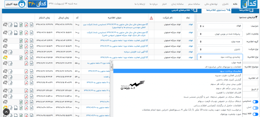Open PDF of announcement sent 1398/02/18 15:51:21
This screenshot has height=117, width=260.
point(26,33)
